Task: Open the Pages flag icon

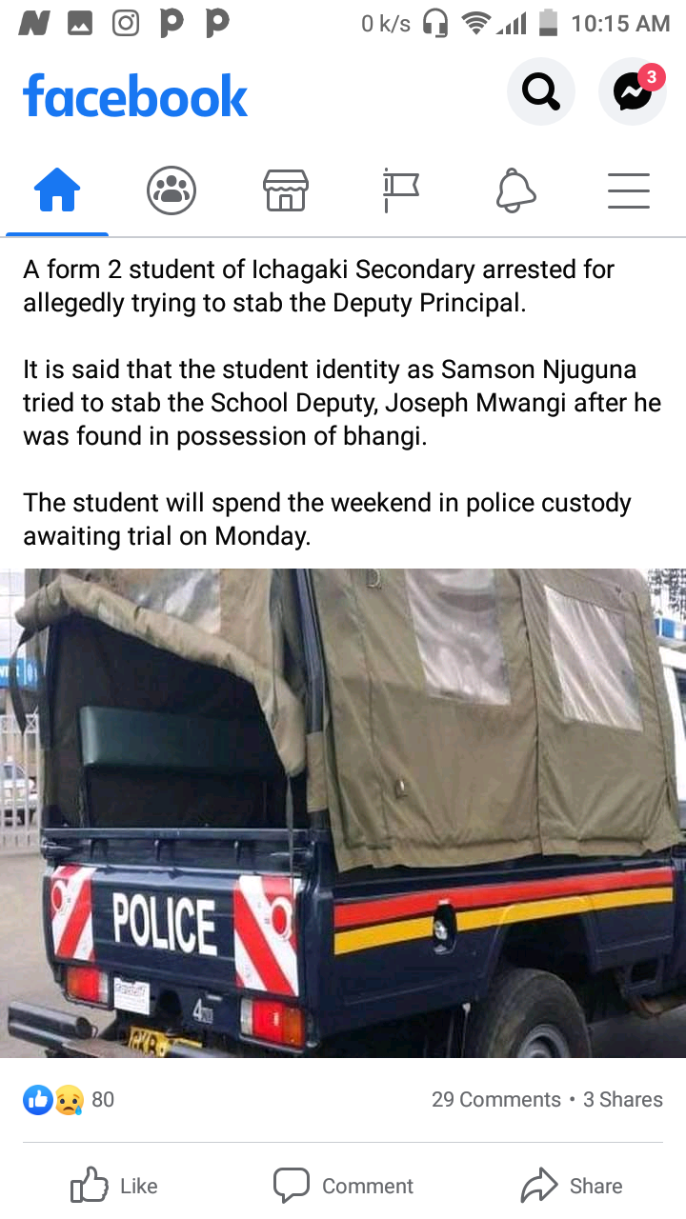Action: tap(400, 190)
